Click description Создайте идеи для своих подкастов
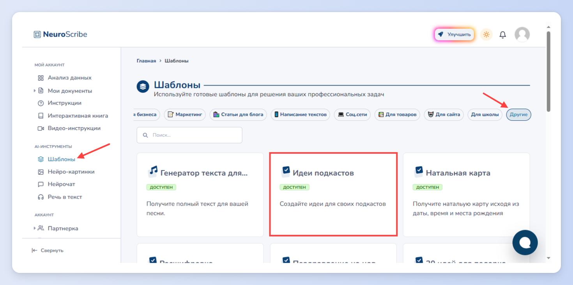The width and height of the screenshot is (573, 285). (333, 204)
